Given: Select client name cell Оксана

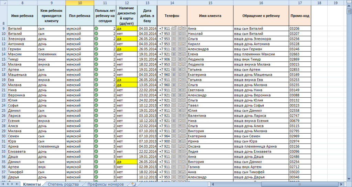Looking at the screenshot, I should coord(210,146).
